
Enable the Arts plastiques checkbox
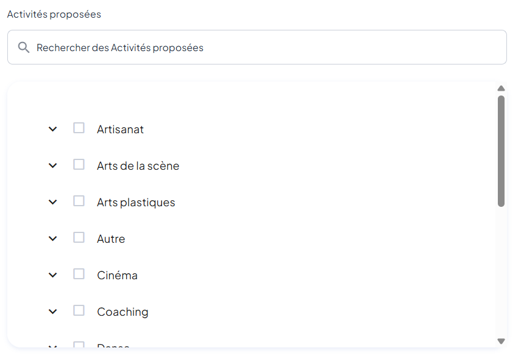[79, 201]
